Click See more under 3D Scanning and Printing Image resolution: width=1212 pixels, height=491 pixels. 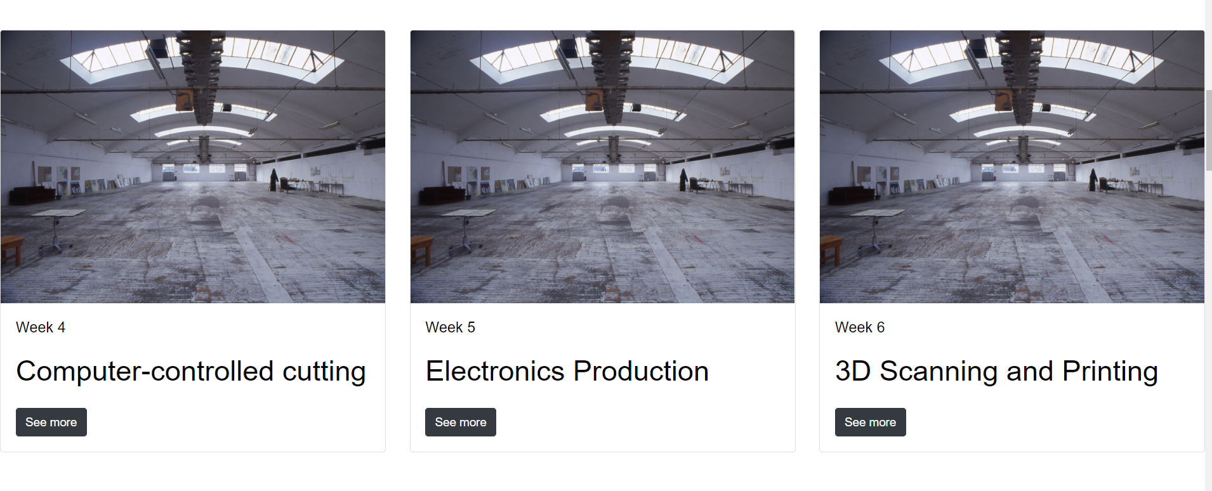coord(870,422)
